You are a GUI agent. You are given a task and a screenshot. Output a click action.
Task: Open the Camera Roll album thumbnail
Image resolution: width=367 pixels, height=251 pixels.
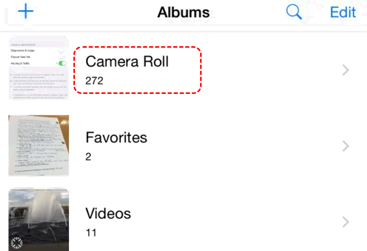click(39, 68)
